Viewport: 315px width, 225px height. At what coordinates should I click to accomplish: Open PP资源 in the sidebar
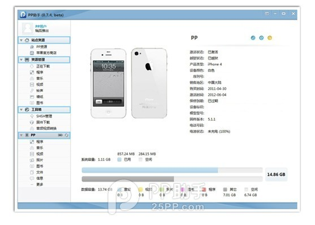pos(42,47)
